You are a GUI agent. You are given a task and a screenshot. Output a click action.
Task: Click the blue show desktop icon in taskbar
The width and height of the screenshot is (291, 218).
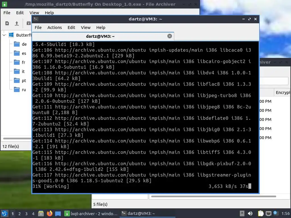[x=58, y=213]
